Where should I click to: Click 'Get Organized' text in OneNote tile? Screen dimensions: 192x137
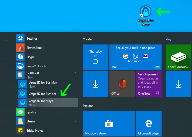pyautogui.click(x=148, y=74)
